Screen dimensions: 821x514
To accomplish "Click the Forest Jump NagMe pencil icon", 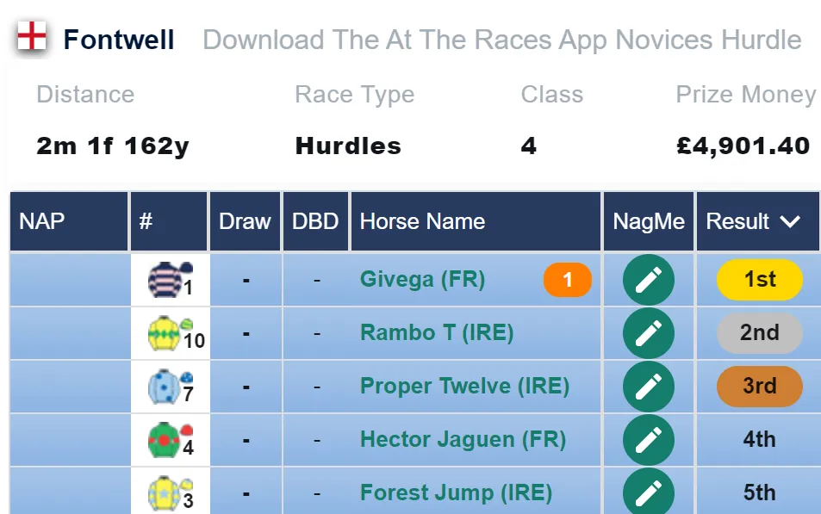I will pyautogui.click(x=648, y=492).
